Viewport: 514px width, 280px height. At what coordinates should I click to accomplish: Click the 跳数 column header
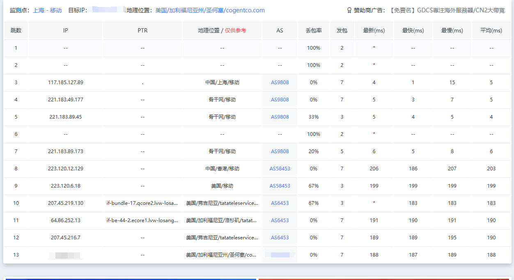point(16,31)
